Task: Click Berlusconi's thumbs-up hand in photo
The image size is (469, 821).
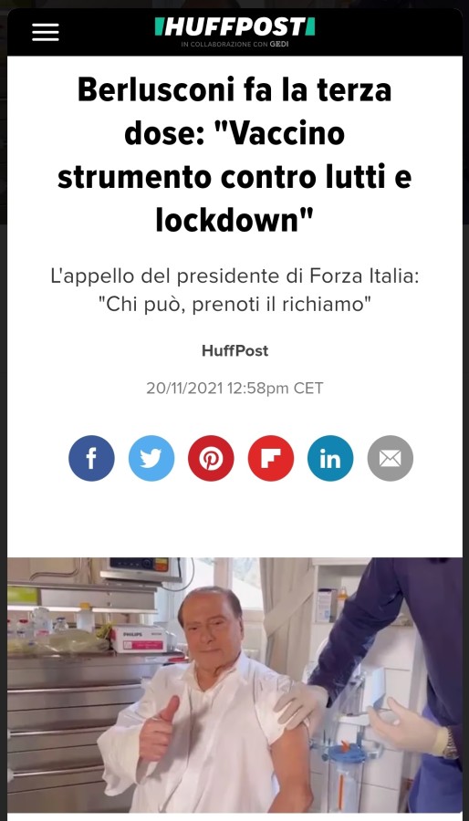Action: [159, 728]
